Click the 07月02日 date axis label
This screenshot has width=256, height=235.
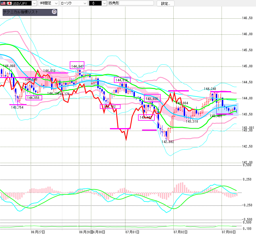(181, 232)
